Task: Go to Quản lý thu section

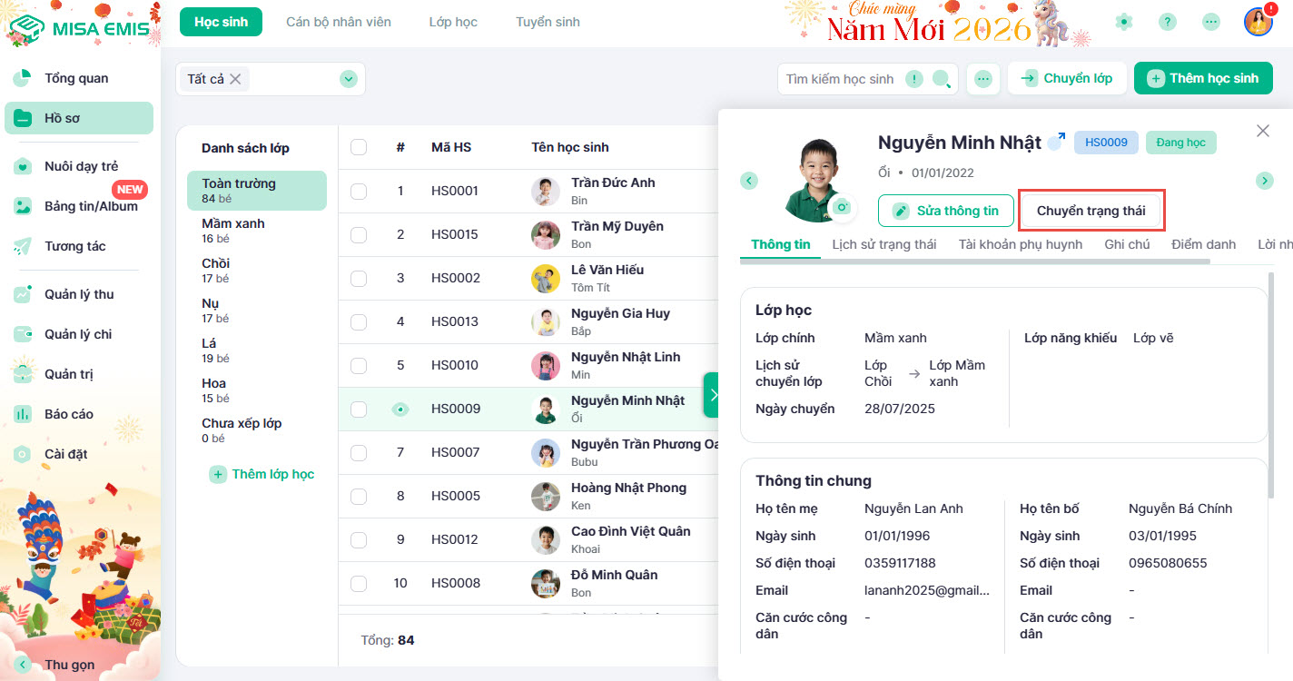Action: (x=78, y=294)
